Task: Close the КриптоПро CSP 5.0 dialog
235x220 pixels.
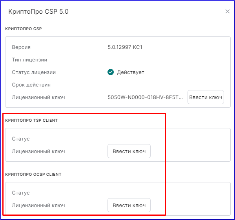Action: pos(228,11)
